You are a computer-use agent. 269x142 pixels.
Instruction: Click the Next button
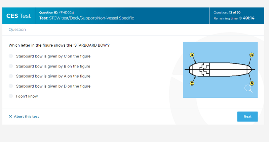[x=247, y=116]
